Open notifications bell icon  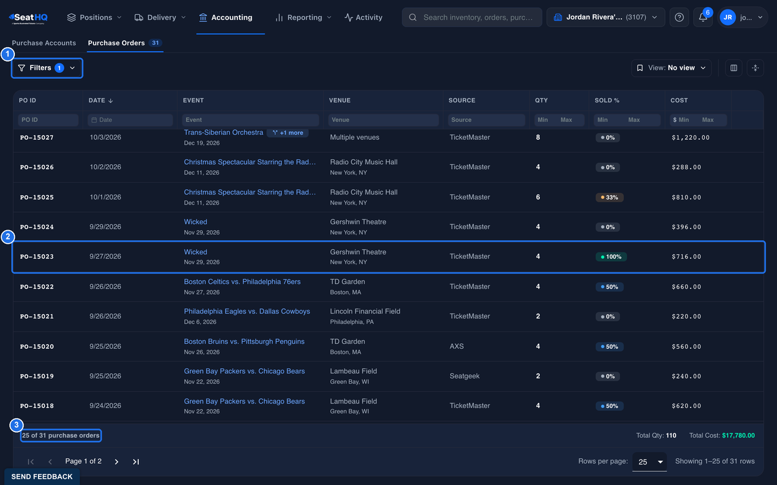[703, 17]
